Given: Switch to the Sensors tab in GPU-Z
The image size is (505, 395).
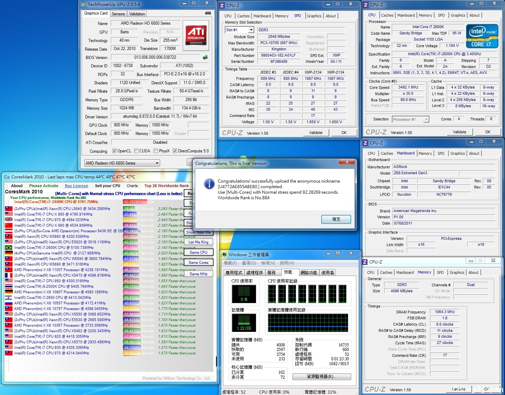Looking at the screenshot, I should click(x=118, y=14).
